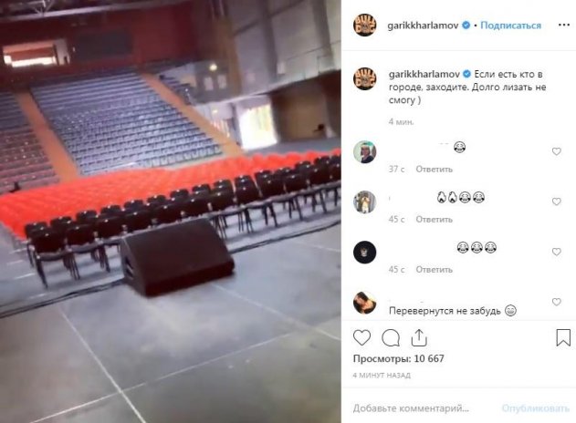Like the 37 с comment
Image resolution: width=576 pixels, height=423 pixels.
pyautogui.click(x=557, y=151)
